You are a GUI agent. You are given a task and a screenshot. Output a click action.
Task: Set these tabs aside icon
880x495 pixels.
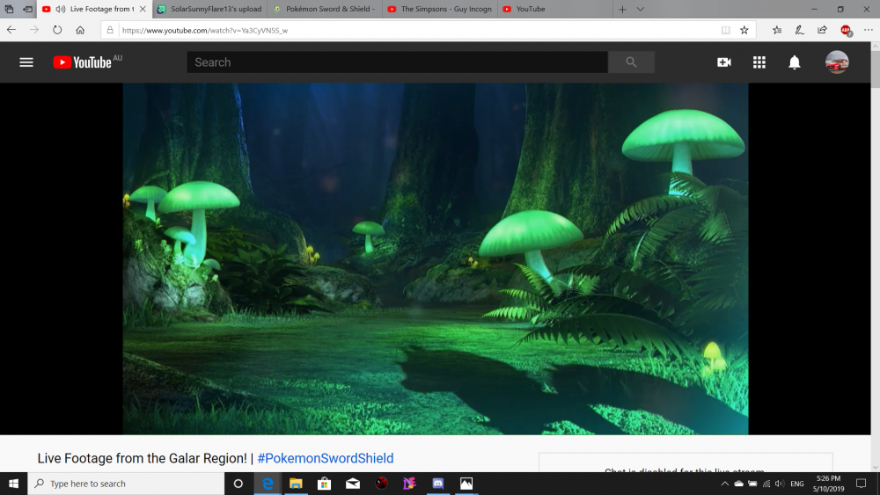point(27,9)
